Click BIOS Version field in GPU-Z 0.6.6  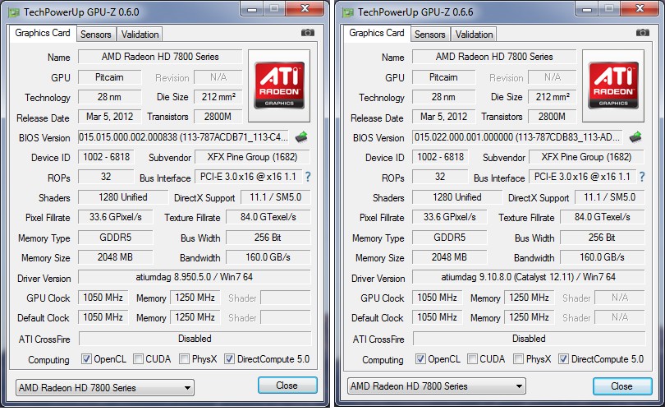517,137
